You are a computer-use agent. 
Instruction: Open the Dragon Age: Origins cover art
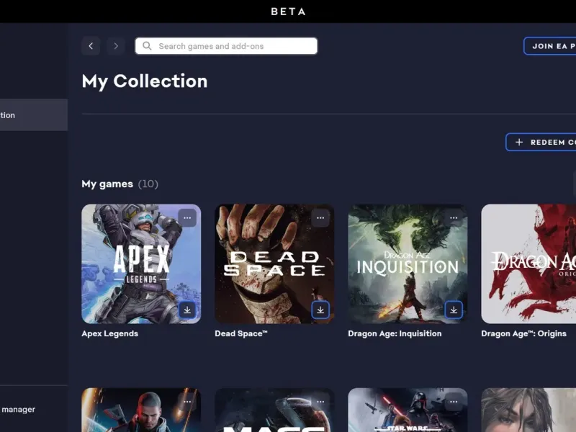click(528, 264)
